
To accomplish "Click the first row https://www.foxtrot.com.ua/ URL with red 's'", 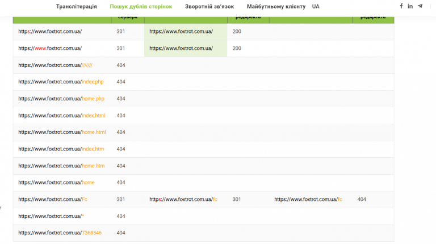I will [x=50, y=31].
